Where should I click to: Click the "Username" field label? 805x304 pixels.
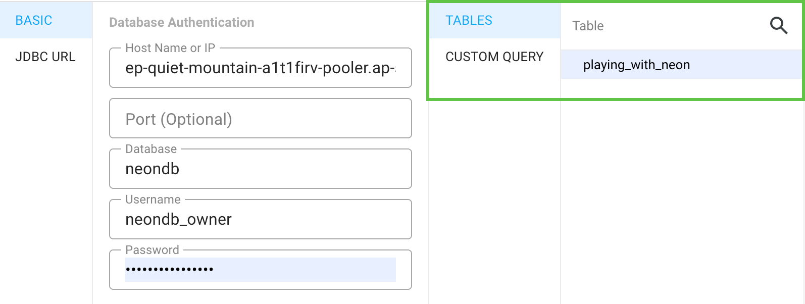coord(153,199)
